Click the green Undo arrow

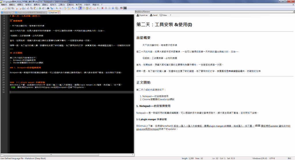pyautogui.click(x=40, y=8)
